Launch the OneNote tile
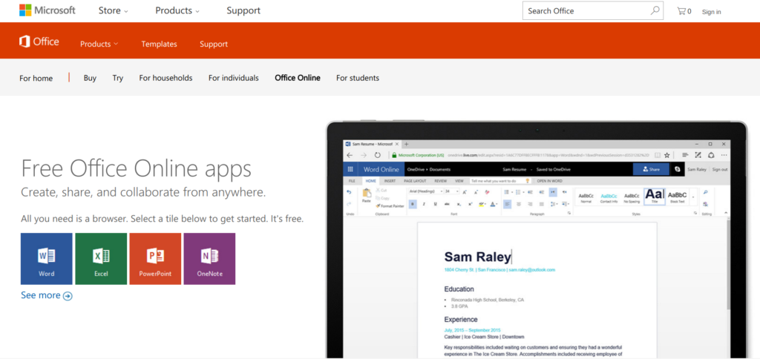The width and height of the screenshot is (760, 359). click(x=209, y=259)
